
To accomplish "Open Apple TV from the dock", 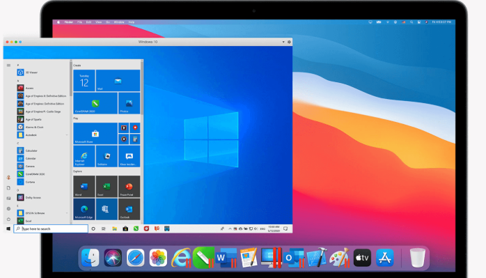I will 362,258.
